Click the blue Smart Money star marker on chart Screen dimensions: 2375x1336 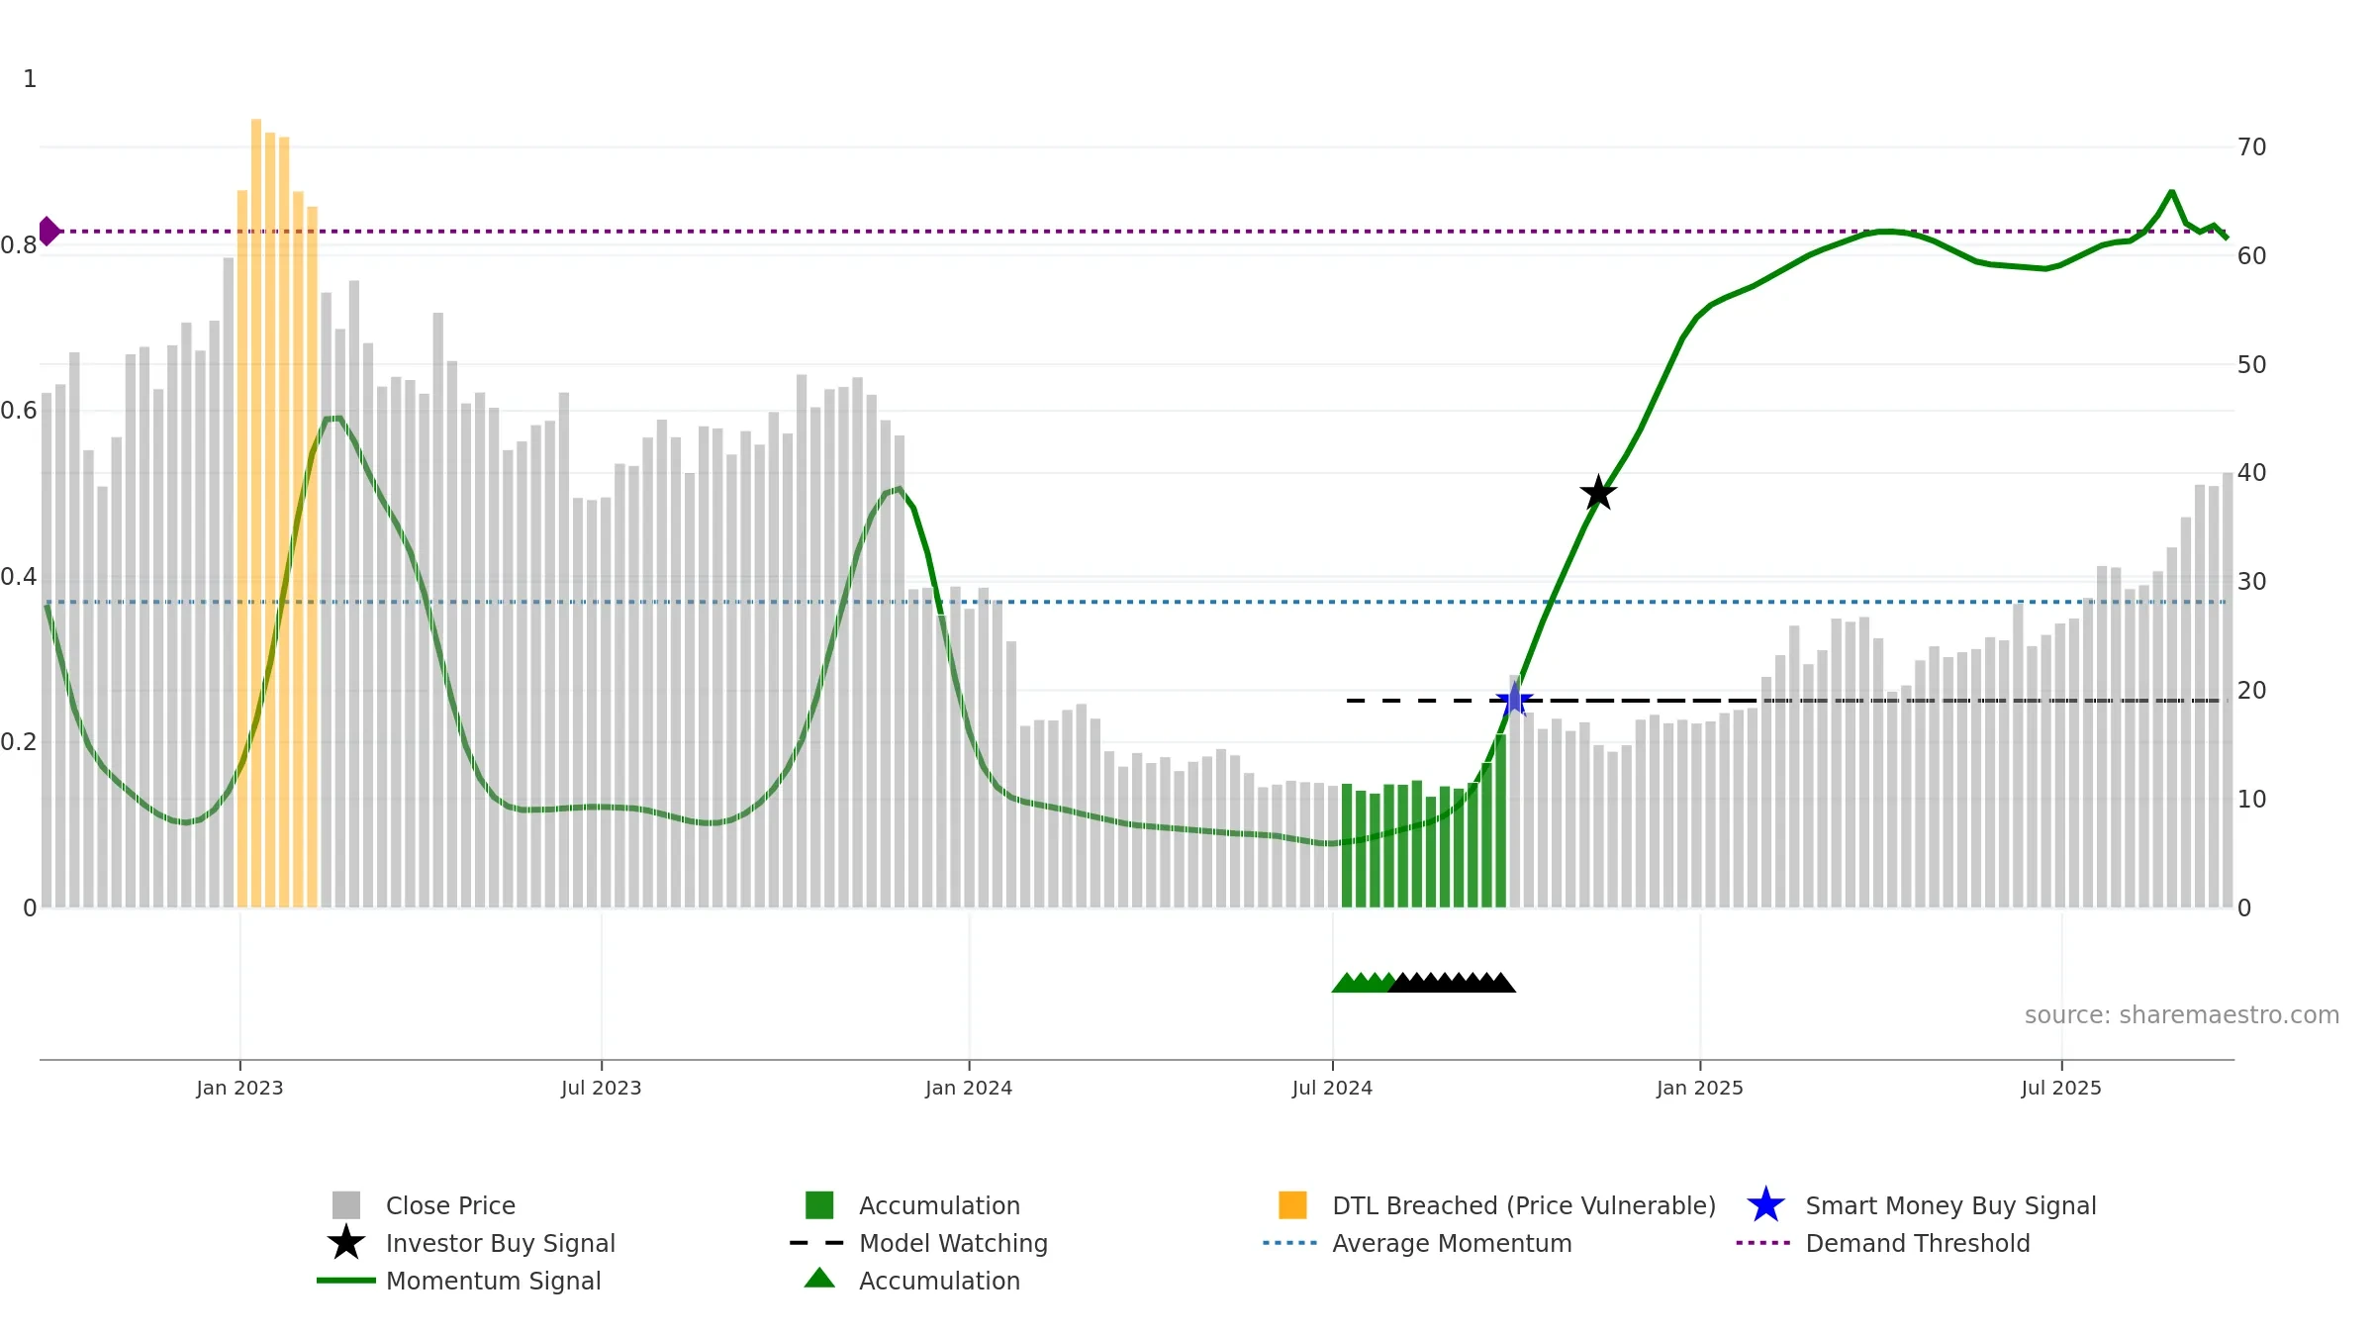tap(1514, 701)
